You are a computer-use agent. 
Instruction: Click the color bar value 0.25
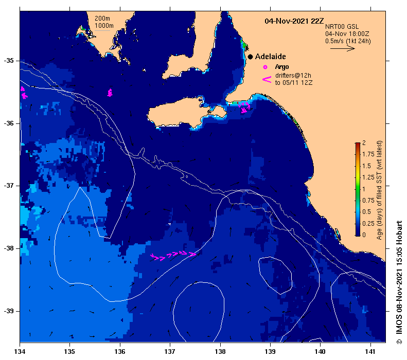click(x=368, y=224)
